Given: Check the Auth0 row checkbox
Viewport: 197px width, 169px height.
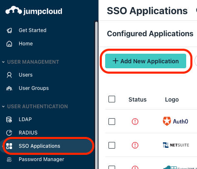Looking at the screenshot, I should pyautogui.click(x=112, y=122).
